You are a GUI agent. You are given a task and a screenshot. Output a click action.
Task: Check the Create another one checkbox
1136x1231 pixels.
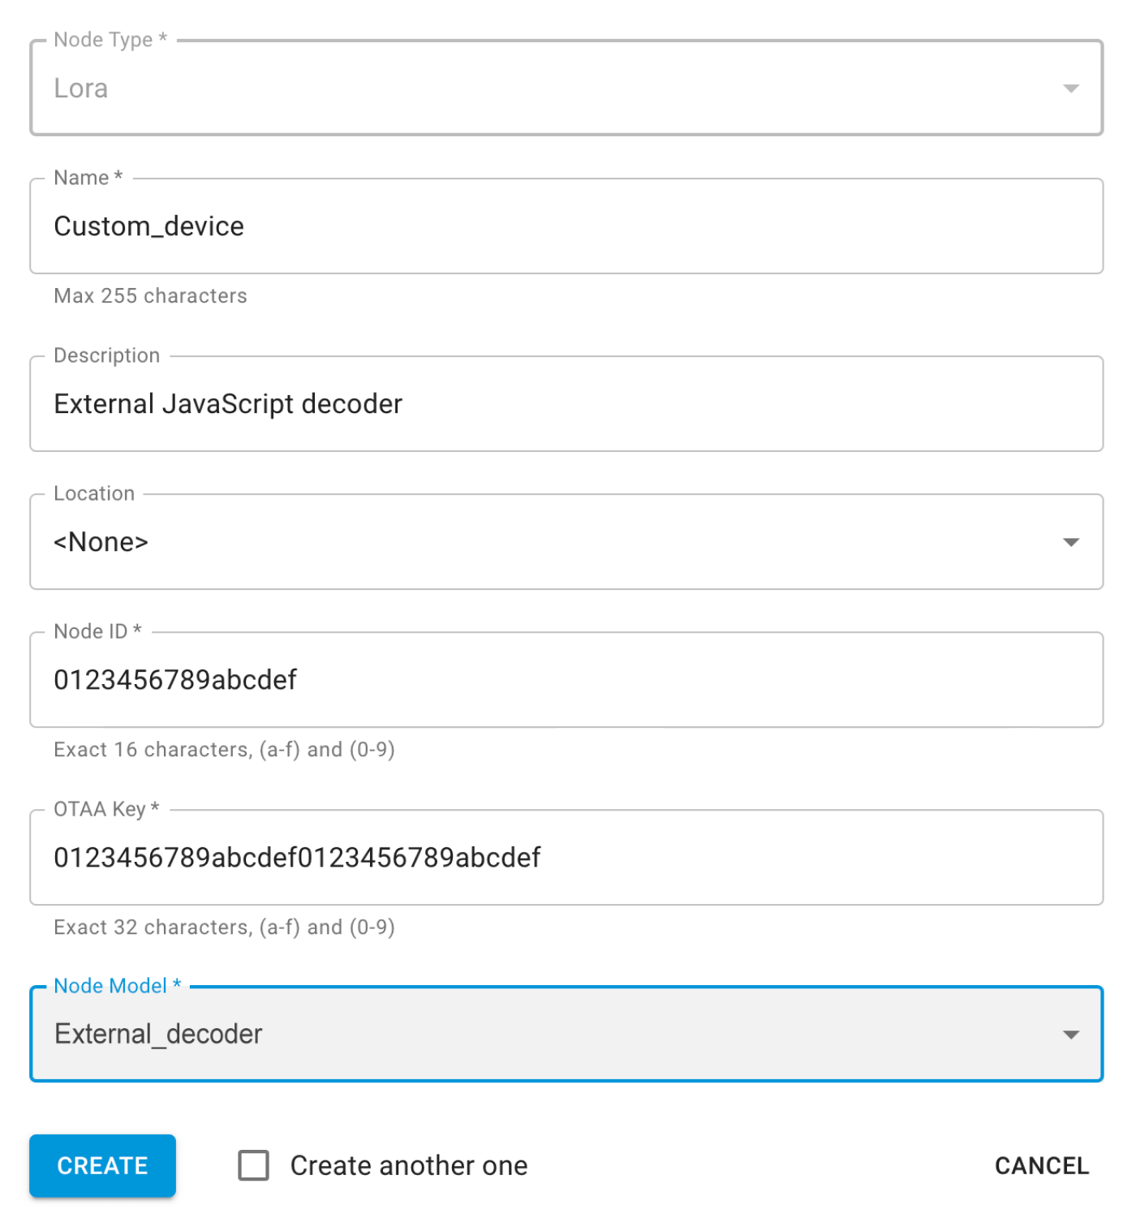(x=253, y=1165)
